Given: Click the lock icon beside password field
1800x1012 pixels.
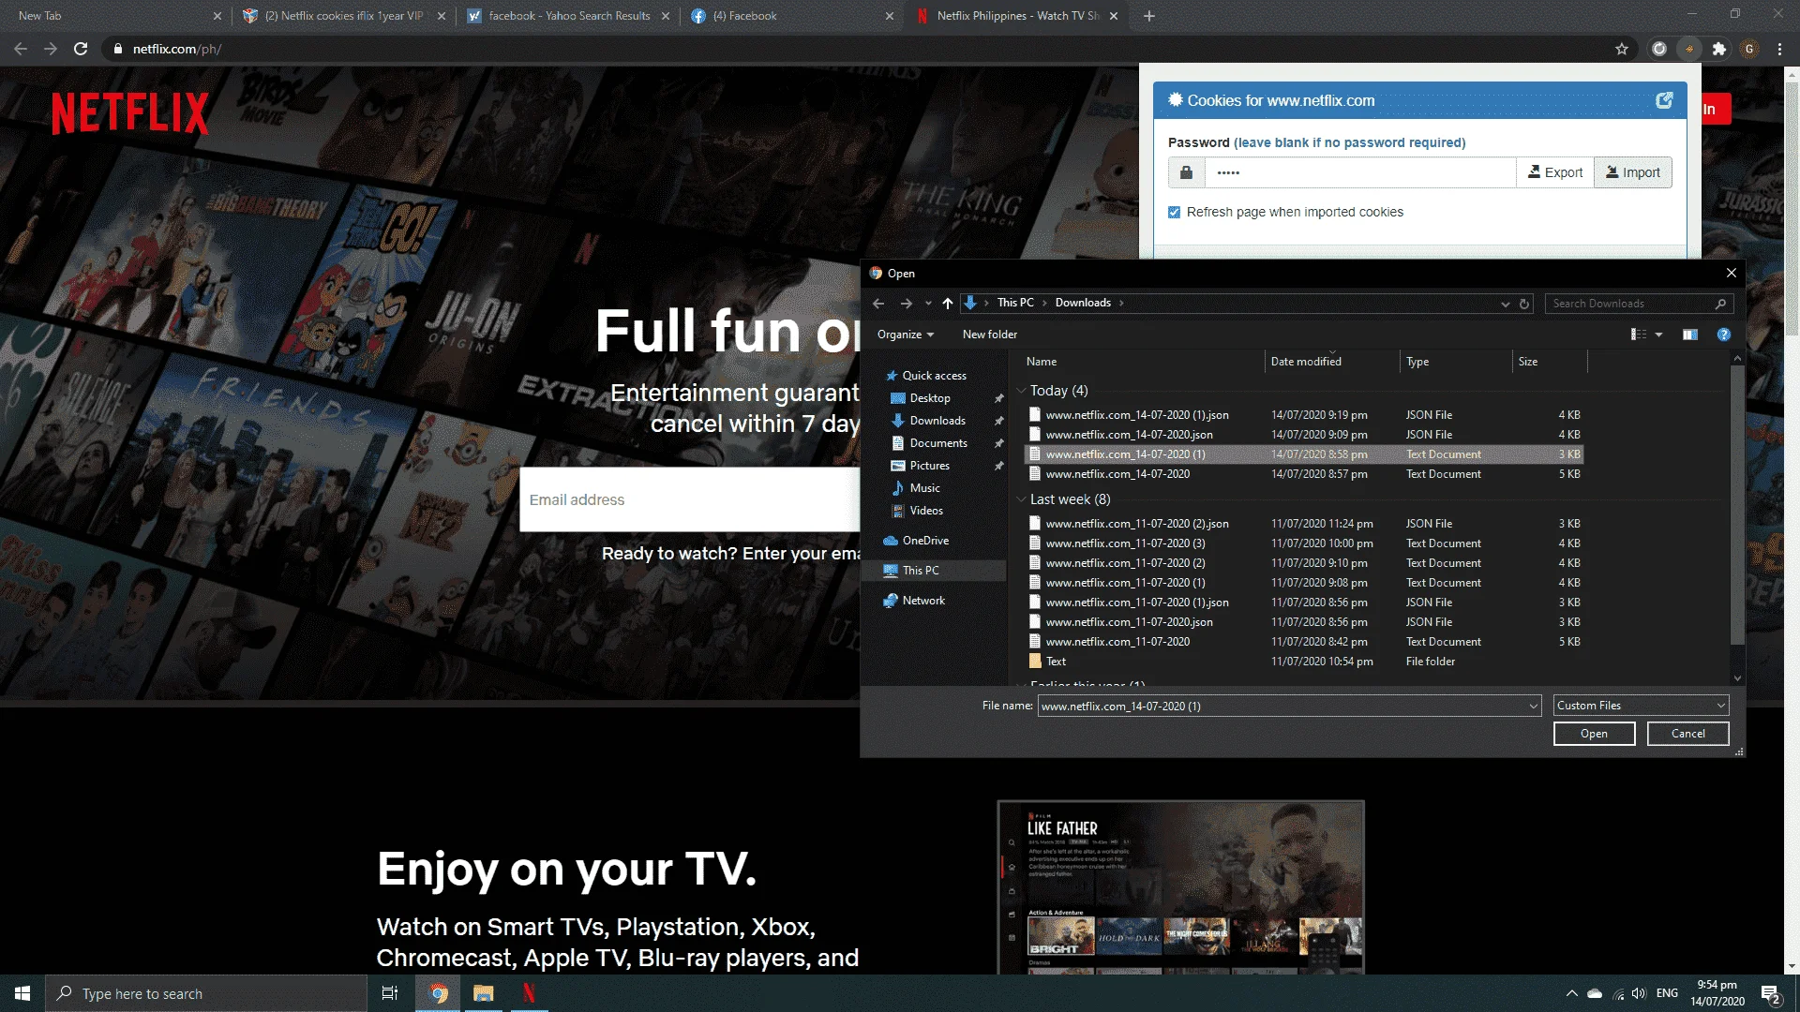Looking at the screenshot, I should click(1186, 172).
